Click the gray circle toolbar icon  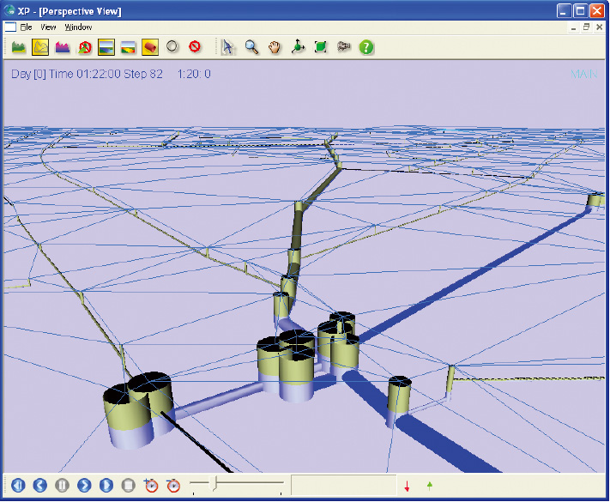tap(172, 46)
